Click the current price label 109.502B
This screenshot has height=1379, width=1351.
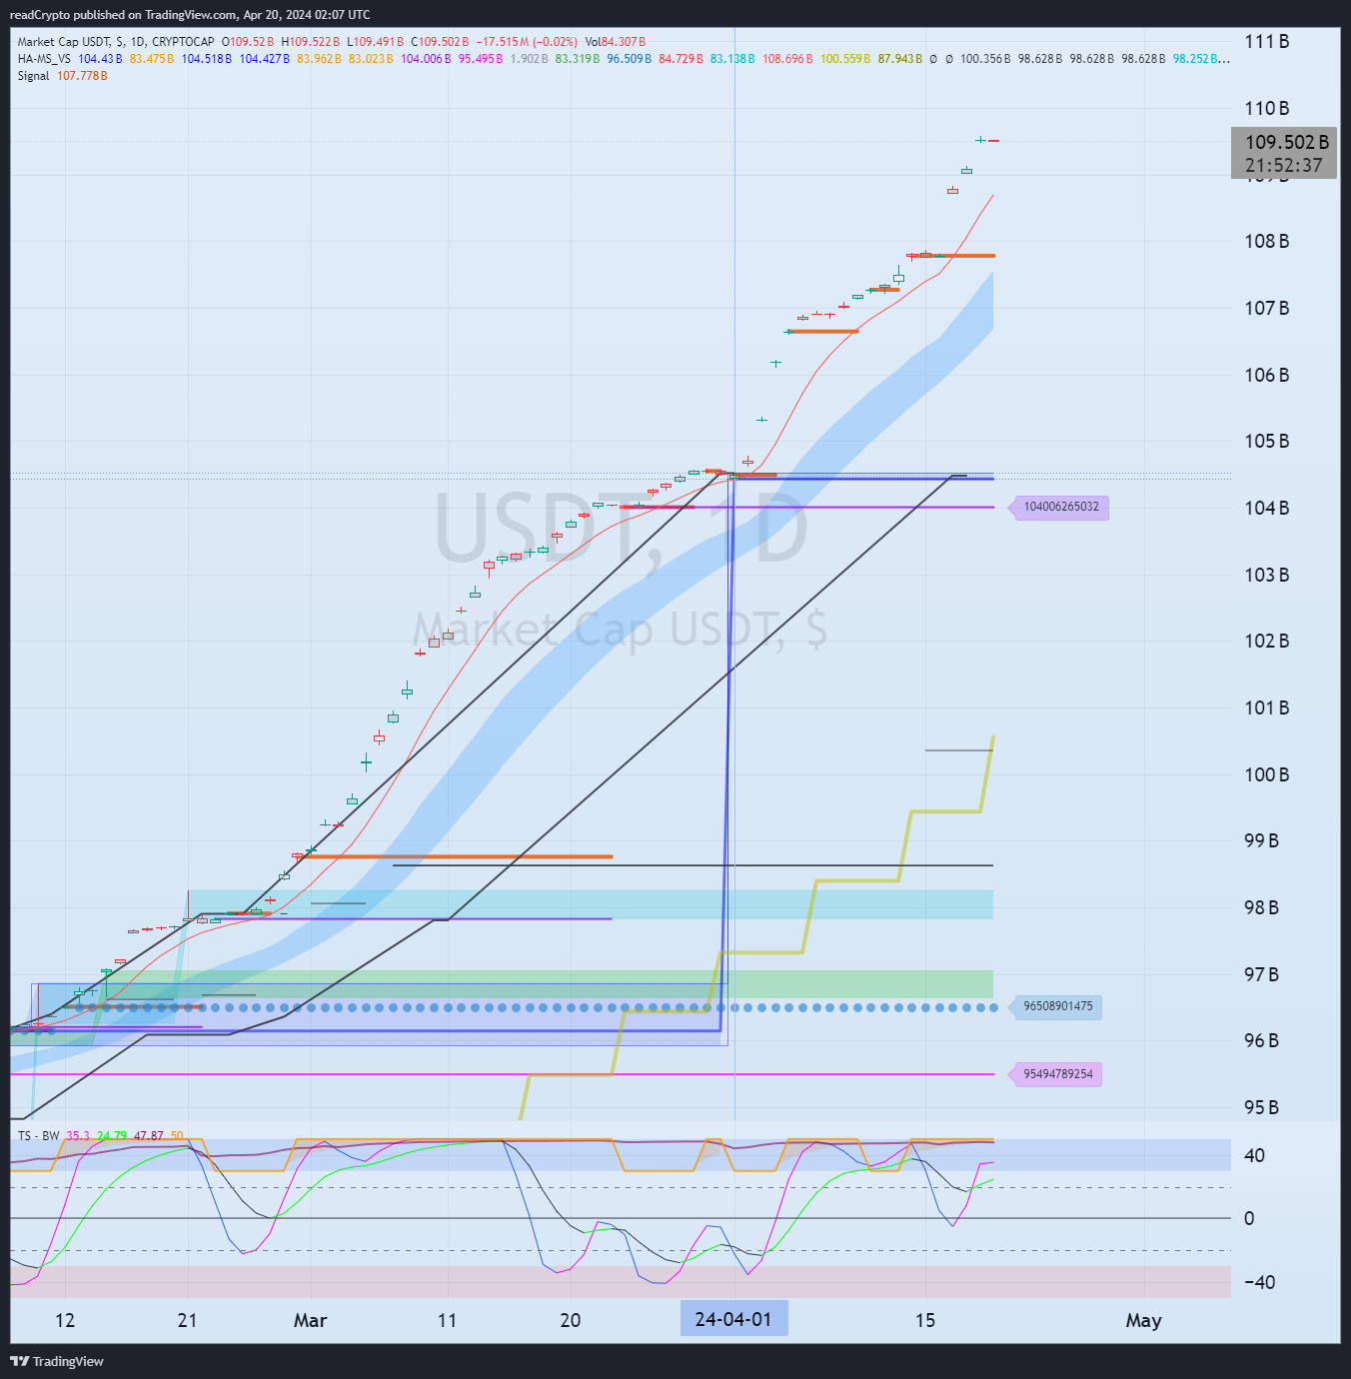point(1287,142)
